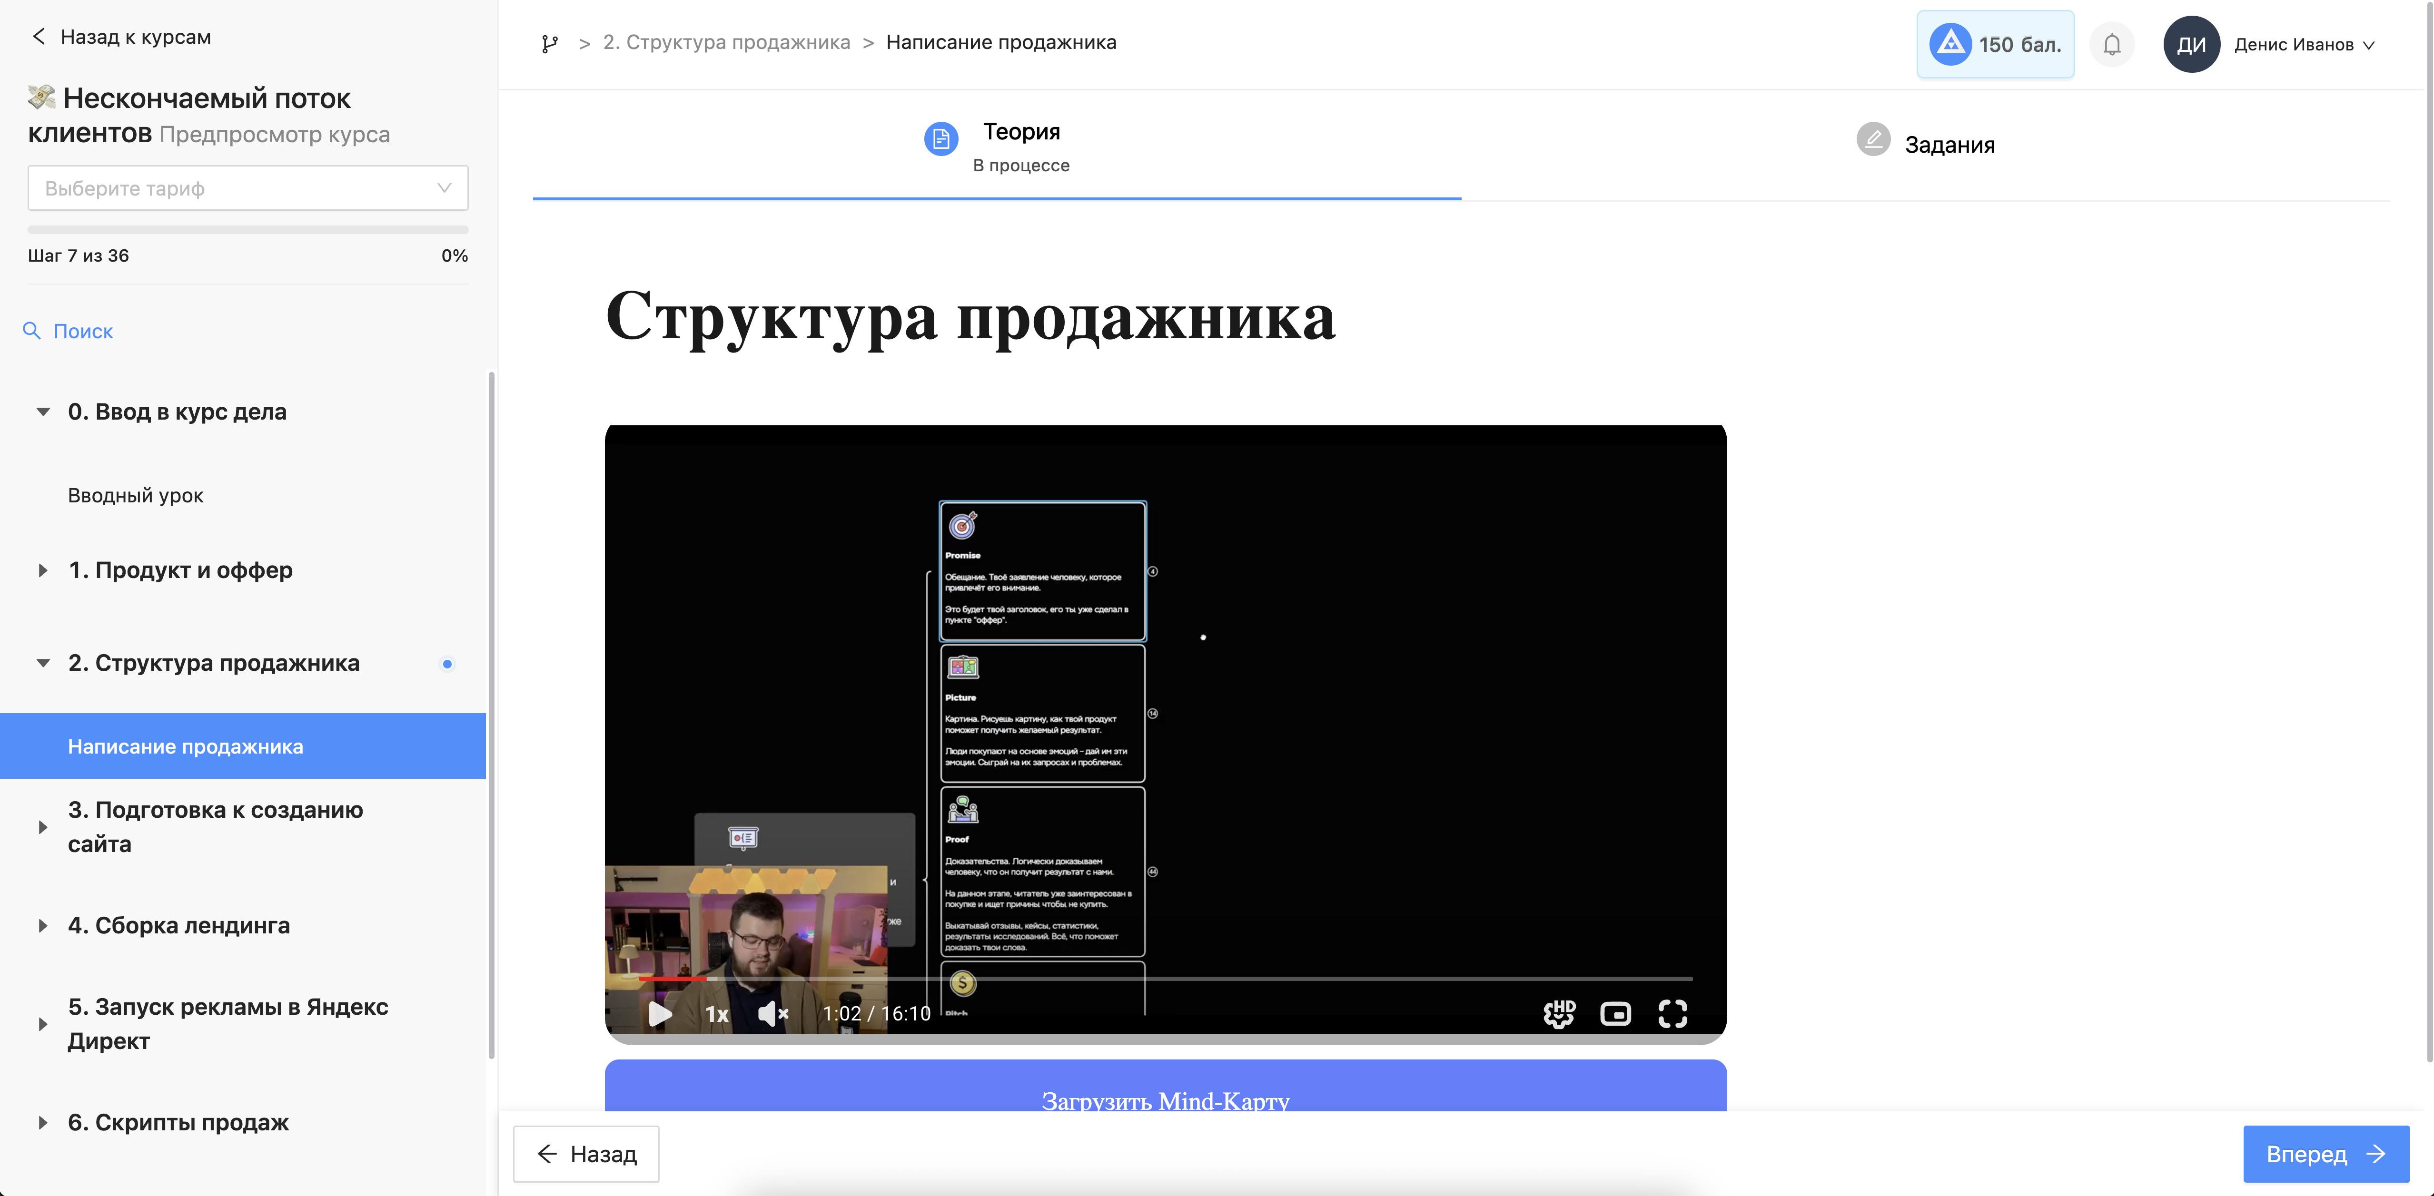Screen dimensions: 2434x1196
Task: Click the ДИ user avatar
Action: 2191,44
